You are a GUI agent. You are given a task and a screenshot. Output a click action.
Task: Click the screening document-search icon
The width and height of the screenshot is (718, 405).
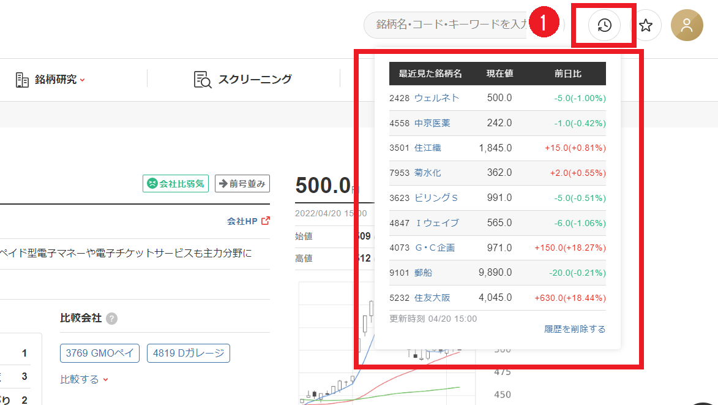point(203,79)
